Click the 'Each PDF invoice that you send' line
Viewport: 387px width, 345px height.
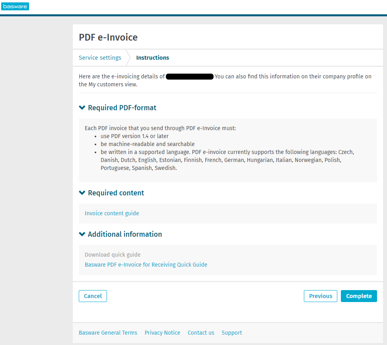pyautogui.click(x=160, y=129)
